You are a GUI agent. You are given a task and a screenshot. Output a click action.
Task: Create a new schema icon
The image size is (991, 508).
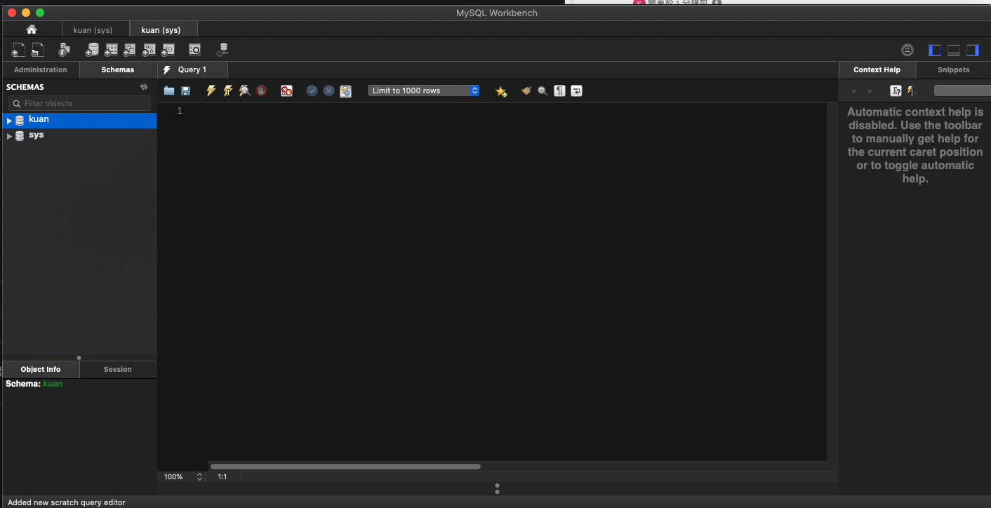[x=92, y=50]
